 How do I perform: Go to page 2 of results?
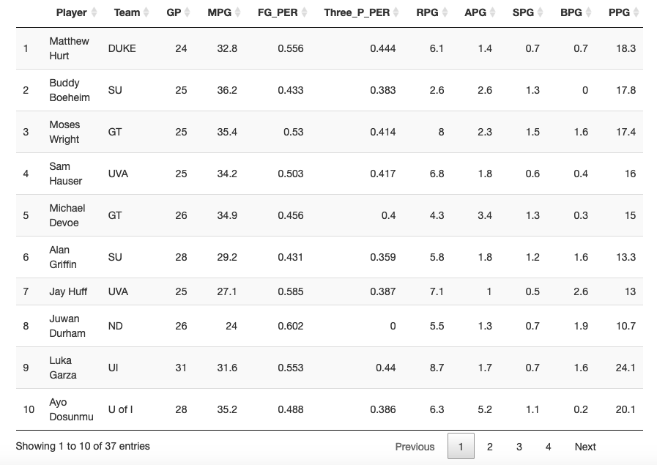coord(490,447)
